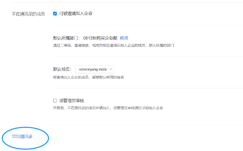Viewport: 243px width, 151px height.
Task: Click the description starting 开启后，不在通讯录的成员
Action: 108,108
